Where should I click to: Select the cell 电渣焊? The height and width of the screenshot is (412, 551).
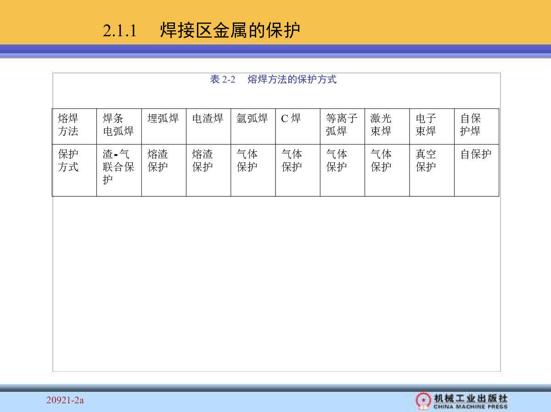tap(208, 126)
